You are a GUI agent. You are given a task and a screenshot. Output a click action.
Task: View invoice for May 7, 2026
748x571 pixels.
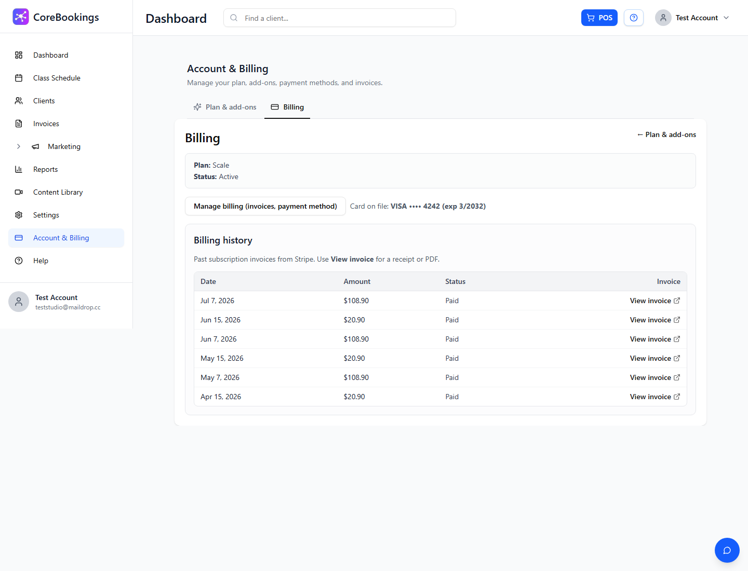coord(655,377)
